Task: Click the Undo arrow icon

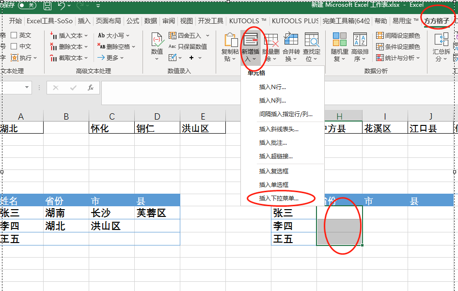Action: pos(62,5)
